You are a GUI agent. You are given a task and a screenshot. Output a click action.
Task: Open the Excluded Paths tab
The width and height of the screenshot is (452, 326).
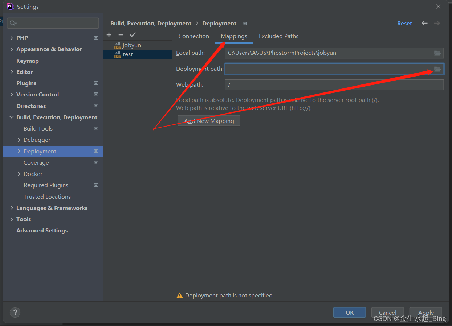278,36
